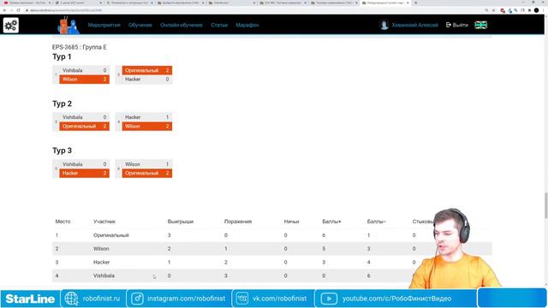548x308 pixels.
Task: Click the Участник column header
Action: pyautogui.click(x=104, y=222)
